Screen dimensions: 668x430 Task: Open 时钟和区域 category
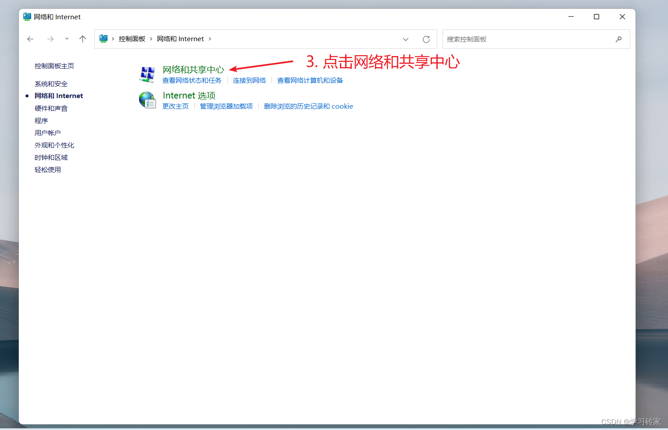pyautogui.click(x=51, y=158)
